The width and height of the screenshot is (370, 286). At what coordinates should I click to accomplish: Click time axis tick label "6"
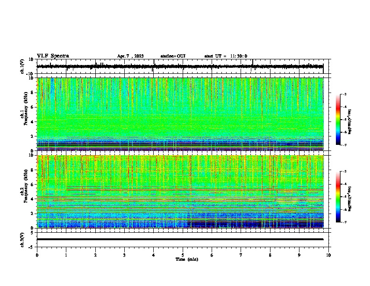coord(212,255)
